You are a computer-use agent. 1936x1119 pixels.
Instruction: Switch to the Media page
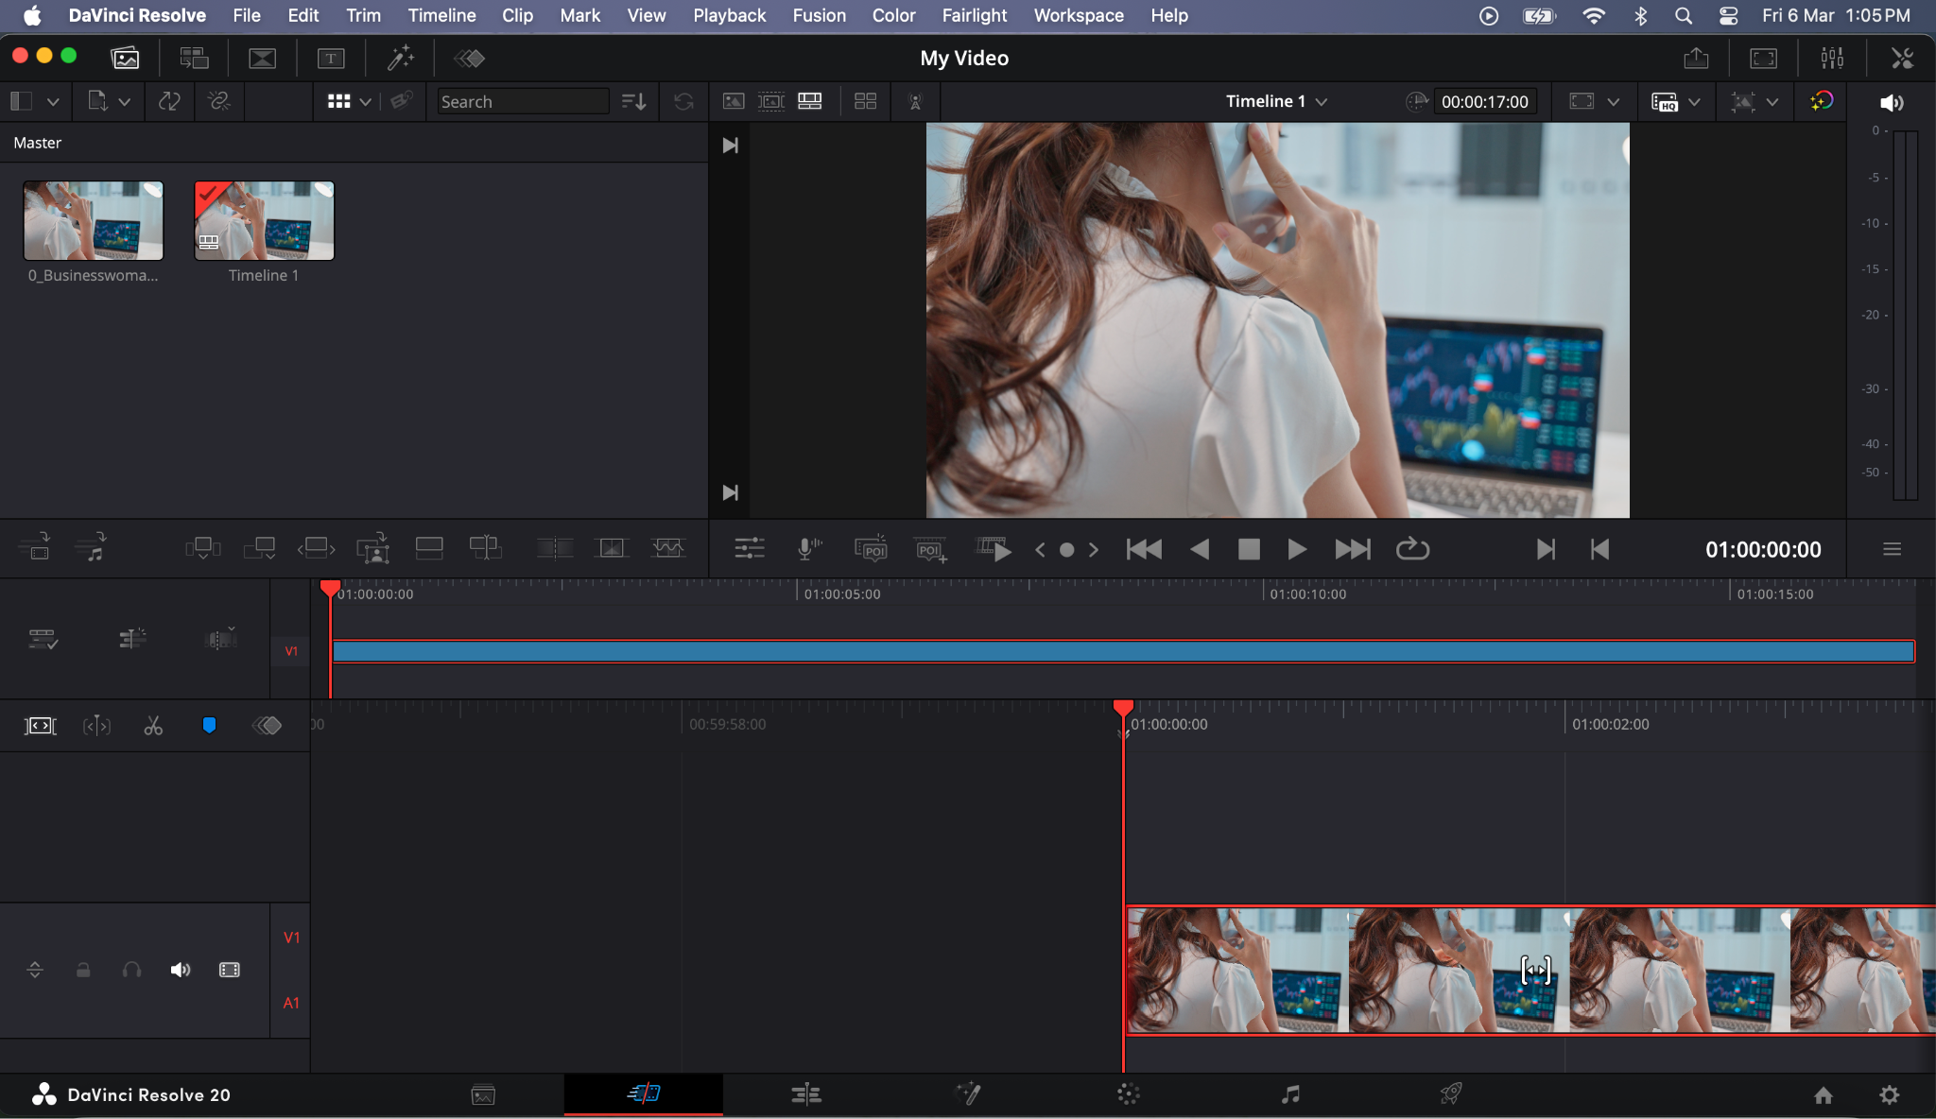tap(482, 1094)
